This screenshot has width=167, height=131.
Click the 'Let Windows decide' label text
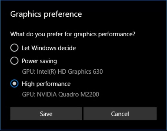(49, 48)
